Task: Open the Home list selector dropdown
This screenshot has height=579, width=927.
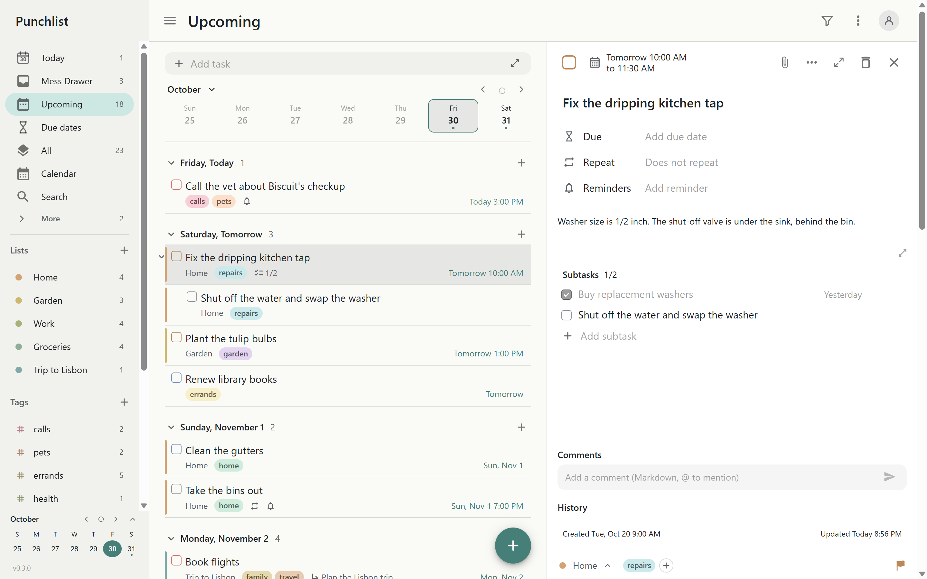Action: pos(585,565)
